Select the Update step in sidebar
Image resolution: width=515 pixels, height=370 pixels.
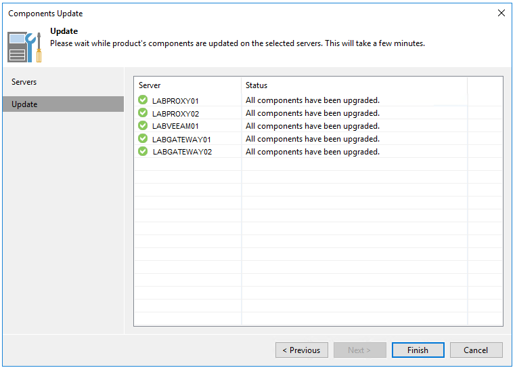point(24,104)
